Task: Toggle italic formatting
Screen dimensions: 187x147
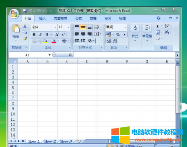Action: click(40, 34)
